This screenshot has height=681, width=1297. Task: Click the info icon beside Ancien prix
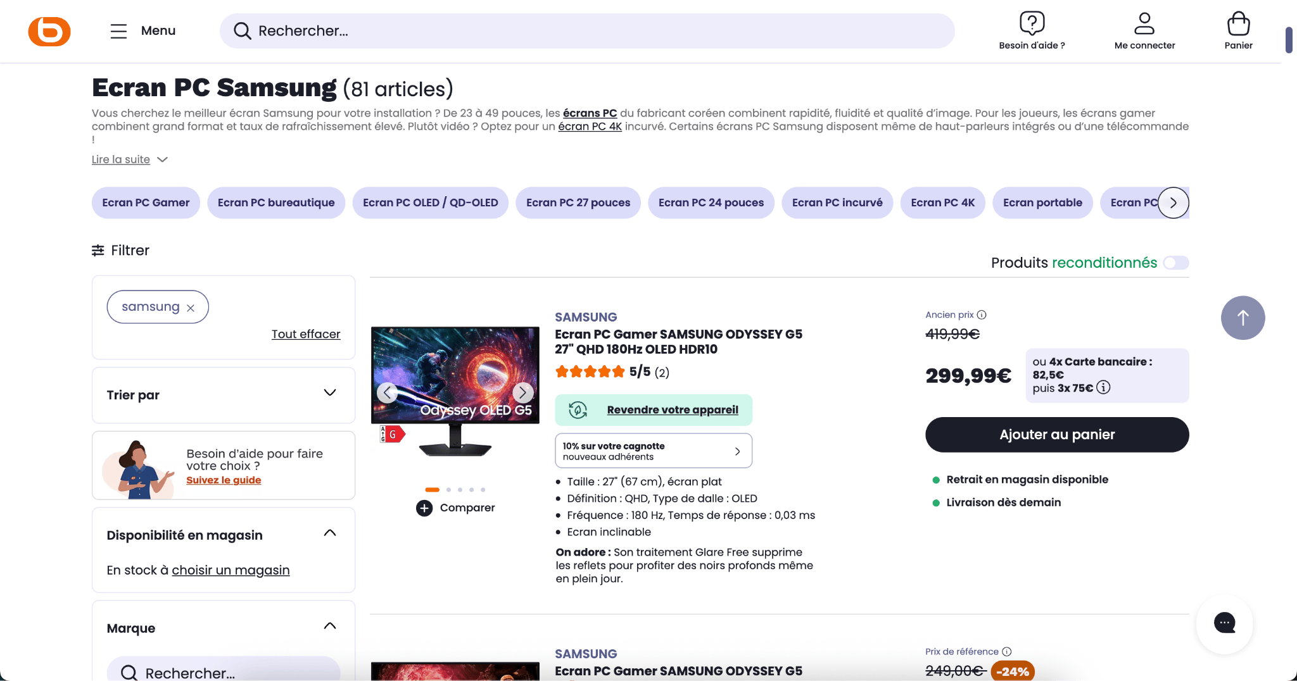coord(982,315)
